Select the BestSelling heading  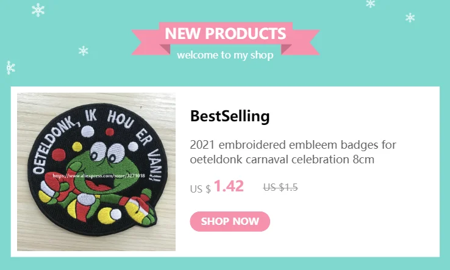point(230,116)
